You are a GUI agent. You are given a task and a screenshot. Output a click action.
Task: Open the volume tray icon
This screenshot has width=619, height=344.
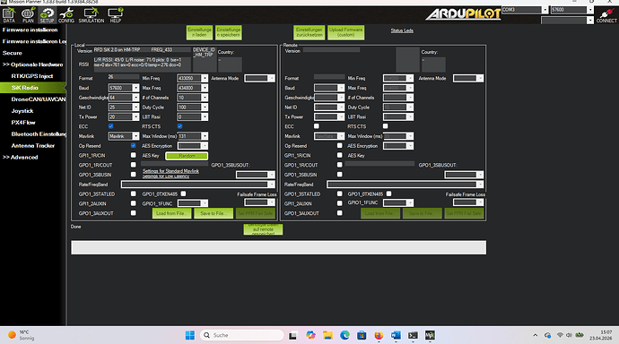(x=569, y=335)
